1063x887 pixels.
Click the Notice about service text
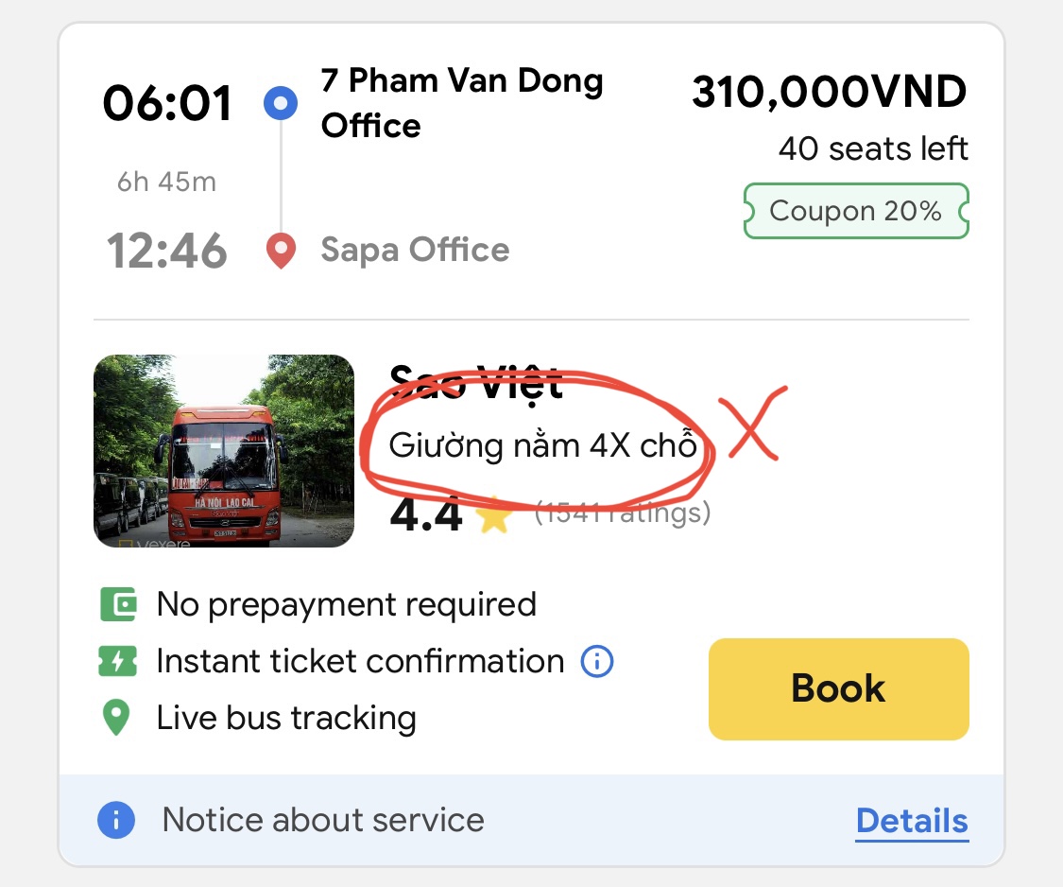pyautogui.click(x=323, y=820)
